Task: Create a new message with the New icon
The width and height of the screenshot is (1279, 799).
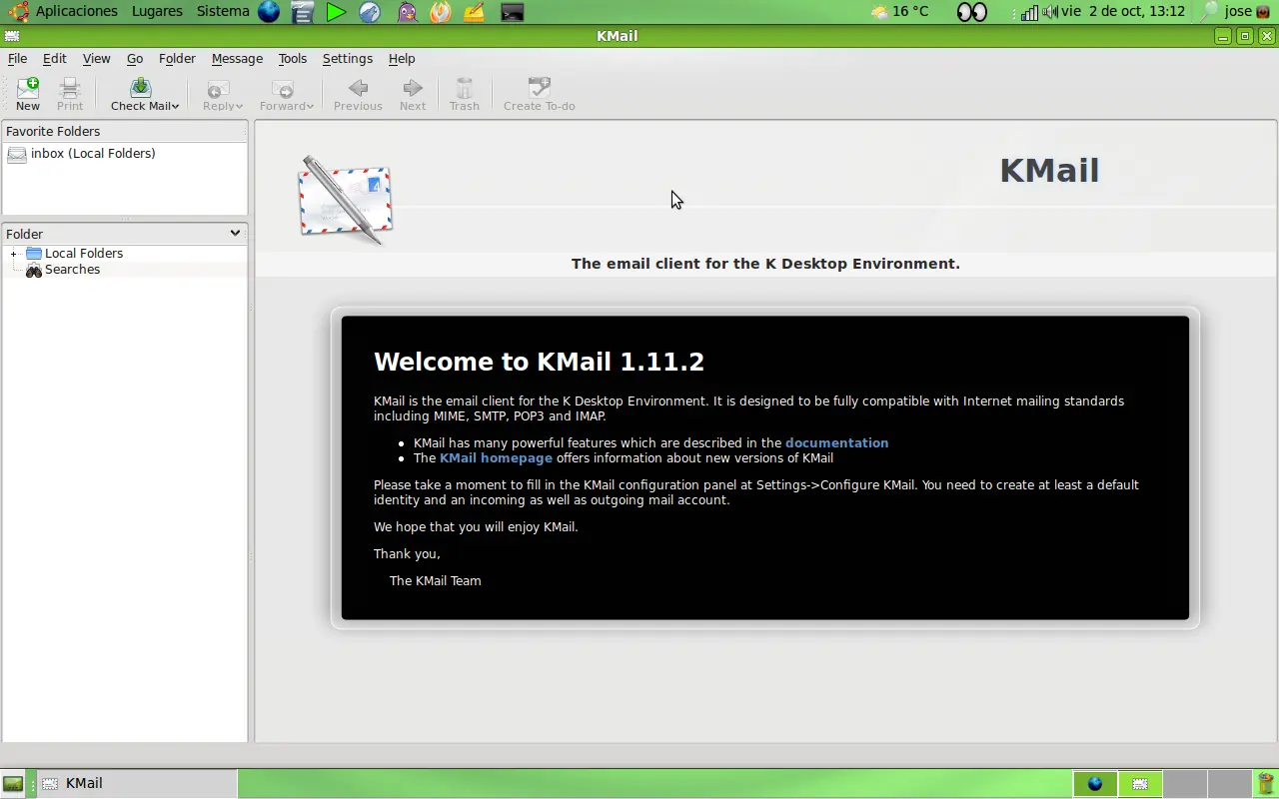Action: 28,88
